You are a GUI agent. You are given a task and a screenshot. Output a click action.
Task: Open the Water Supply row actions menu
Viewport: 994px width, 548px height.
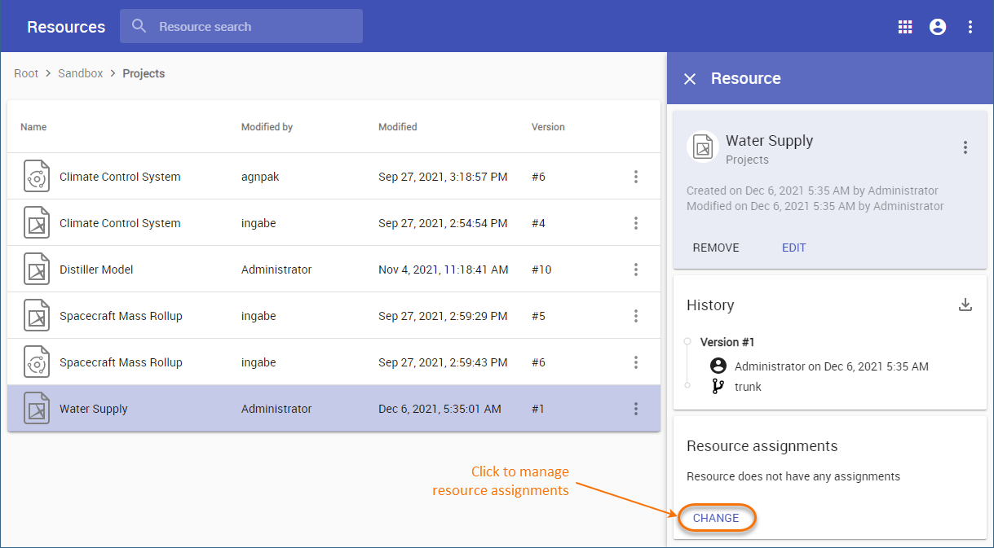click(636, 409)
